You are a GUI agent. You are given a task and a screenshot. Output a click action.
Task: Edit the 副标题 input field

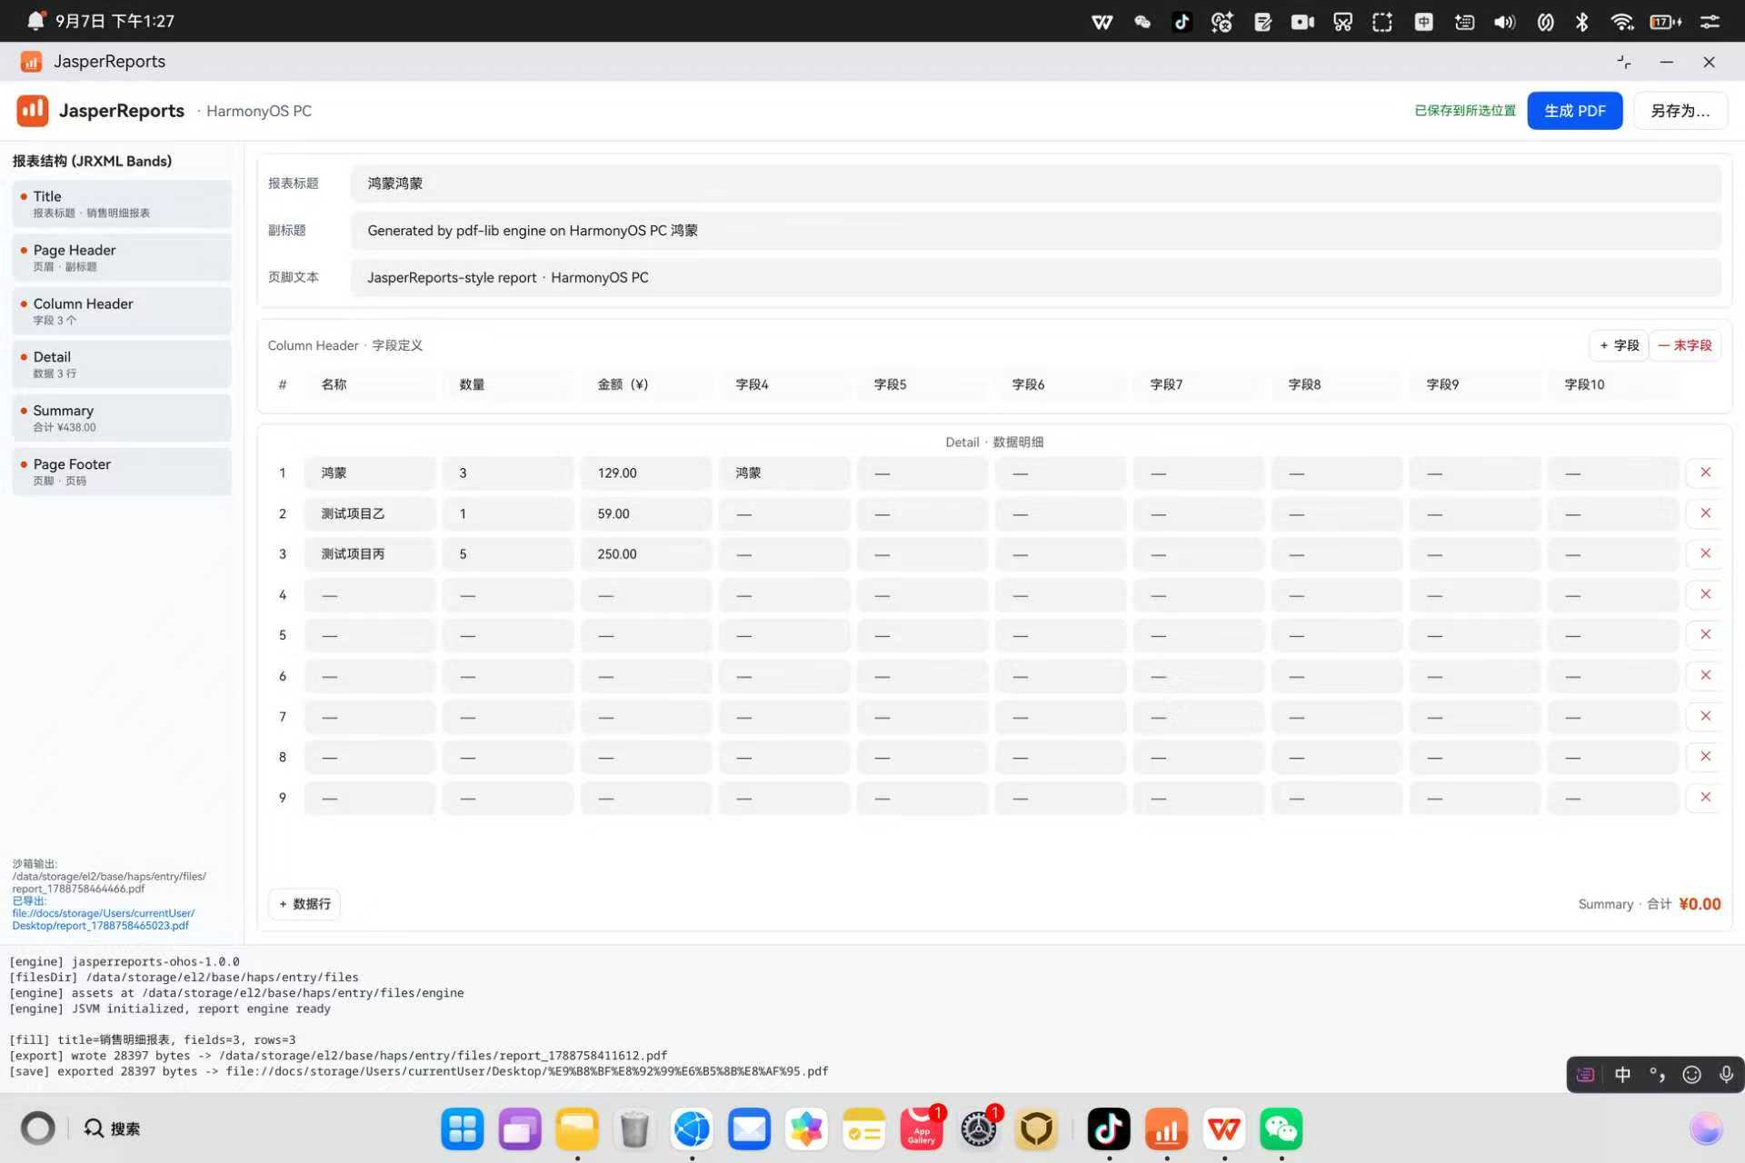click(x=1036, y=231)
